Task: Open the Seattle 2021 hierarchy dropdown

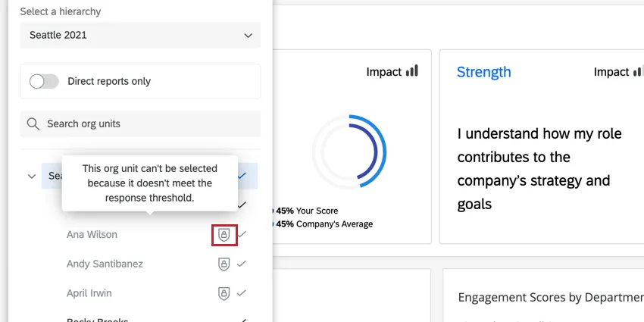Action: pos(140,35)
